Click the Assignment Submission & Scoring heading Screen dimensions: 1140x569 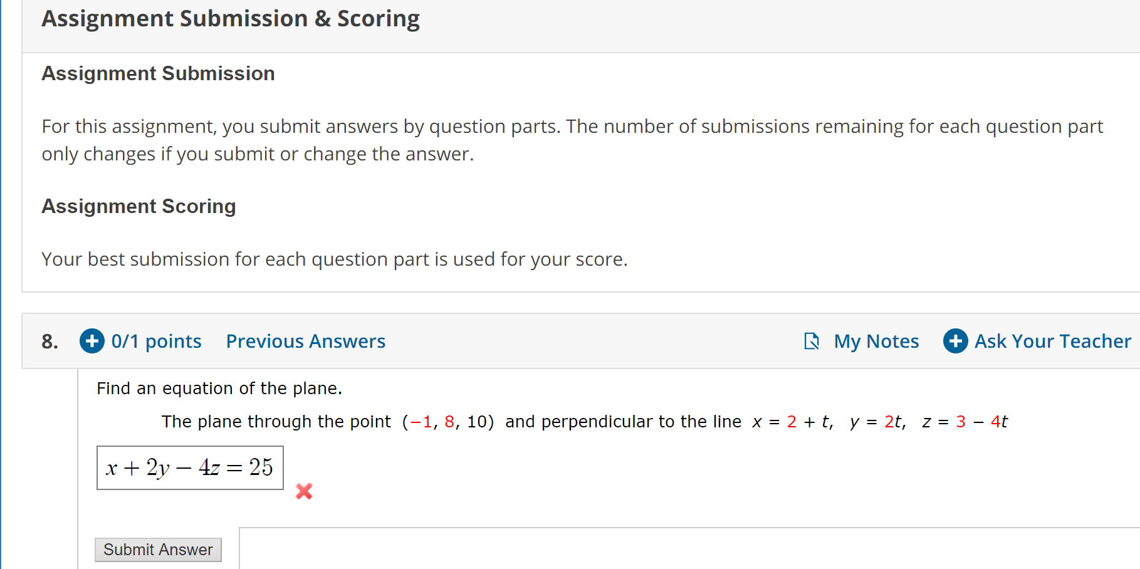point(230,18)
